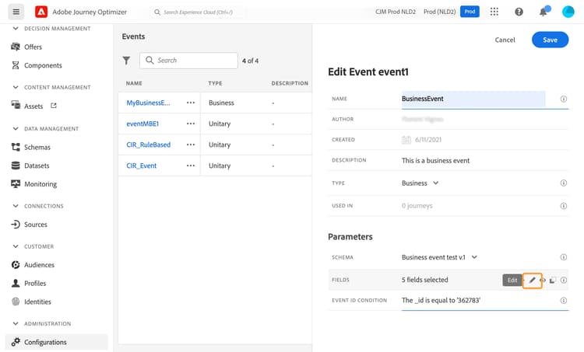584x352 pixels.
Task: Click the Cancel button
Action: pos(505,40)
